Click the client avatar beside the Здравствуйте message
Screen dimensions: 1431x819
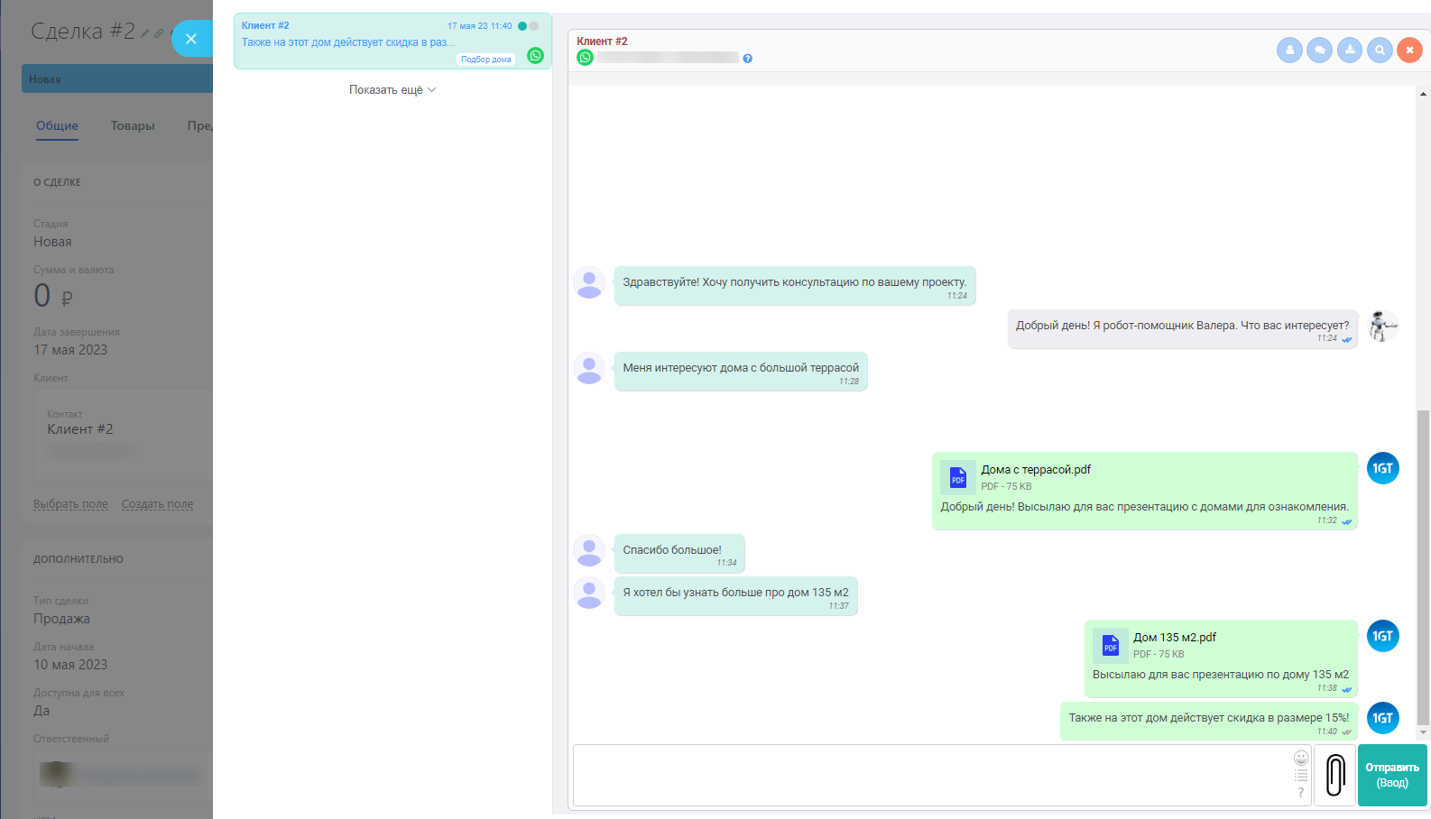[589, 282]
